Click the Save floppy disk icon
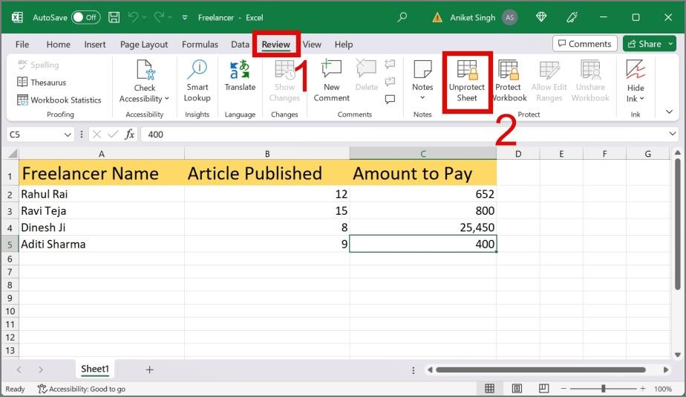Screen dimensions: 686x397 [114, 18]
